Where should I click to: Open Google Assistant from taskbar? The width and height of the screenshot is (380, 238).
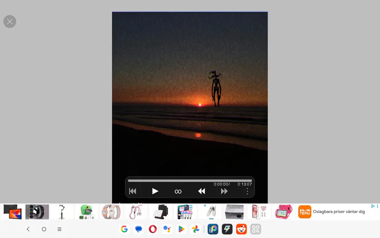click(167, 229)
